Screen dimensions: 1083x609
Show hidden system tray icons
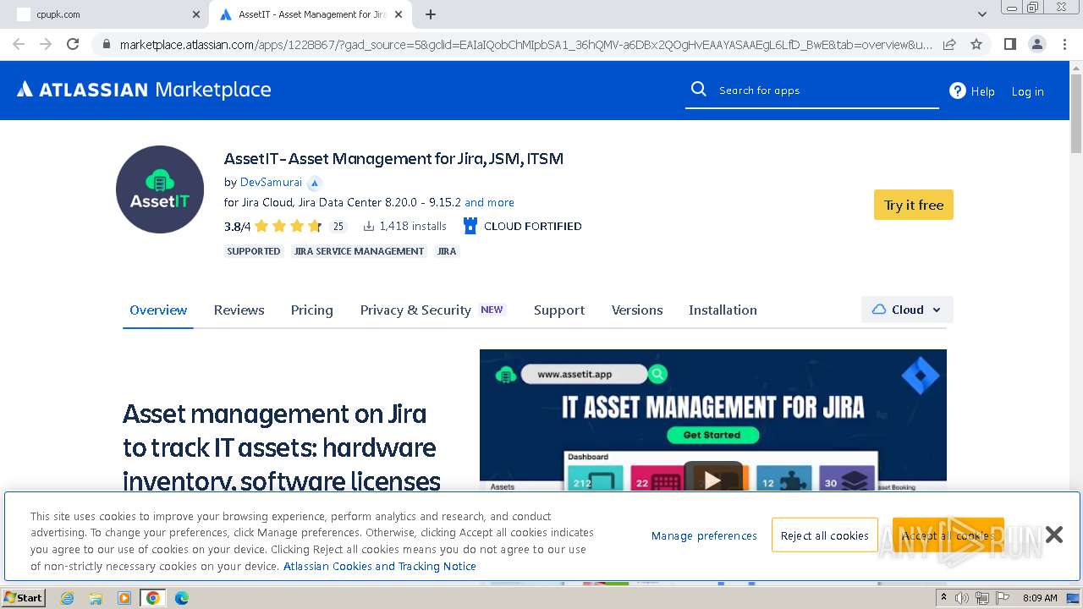click(944, 598)
